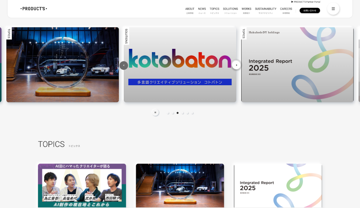
Task: Visit the CAREERS page
Action: pos(286,9)
